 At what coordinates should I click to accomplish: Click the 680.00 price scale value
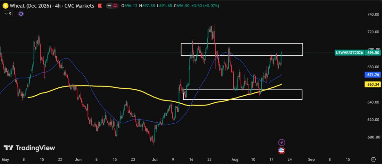(x=373, y=67)
